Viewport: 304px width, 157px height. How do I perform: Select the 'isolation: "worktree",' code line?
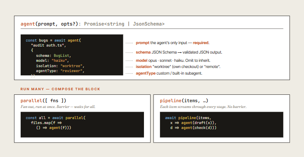pos(60,66)
